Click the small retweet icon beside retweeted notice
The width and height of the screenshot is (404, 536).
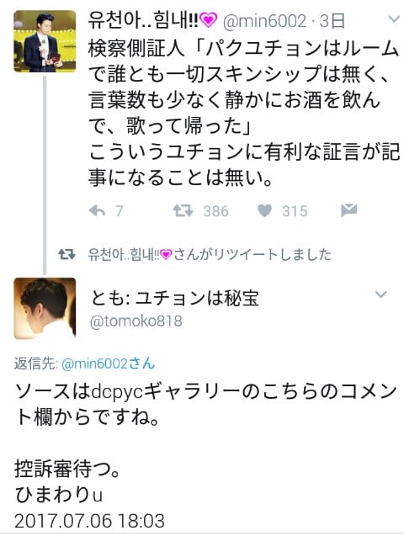[x=66, y=254]
